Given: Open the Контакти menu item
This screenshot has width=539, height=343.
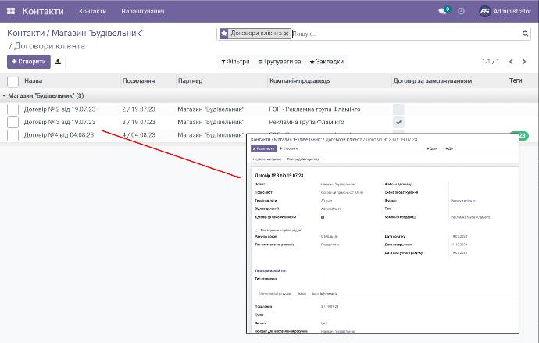Looking at the screenshot, I should [92, 12].
